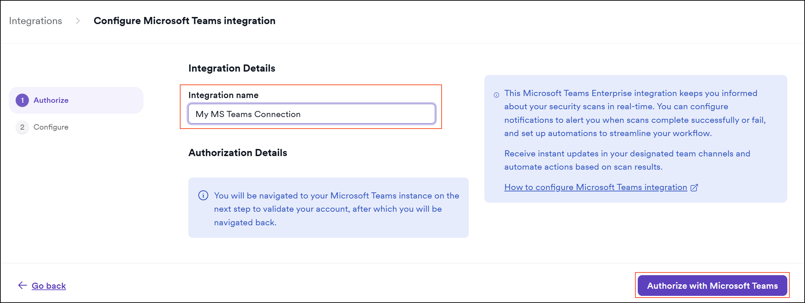The height and width of the screenshot is (303, 805).
Task: Click Authorize with Microsoft Teams button
Action: tap(712, 286)
